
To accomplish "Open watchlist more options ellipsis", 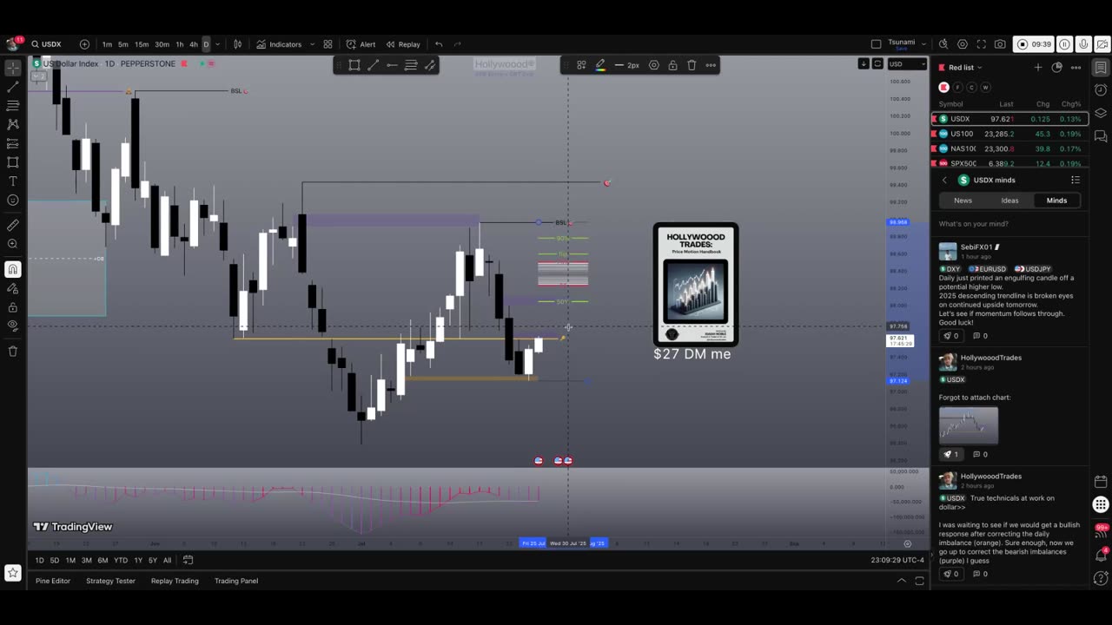I will point(1076,68).
